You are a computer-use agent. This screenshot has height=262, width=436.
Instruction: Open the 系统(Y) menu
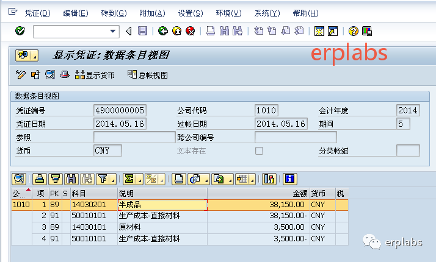tap(267, 13)
